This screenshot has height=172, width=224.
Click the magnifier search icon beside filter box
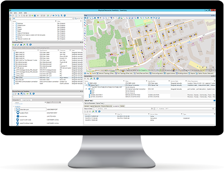[76, 19]
